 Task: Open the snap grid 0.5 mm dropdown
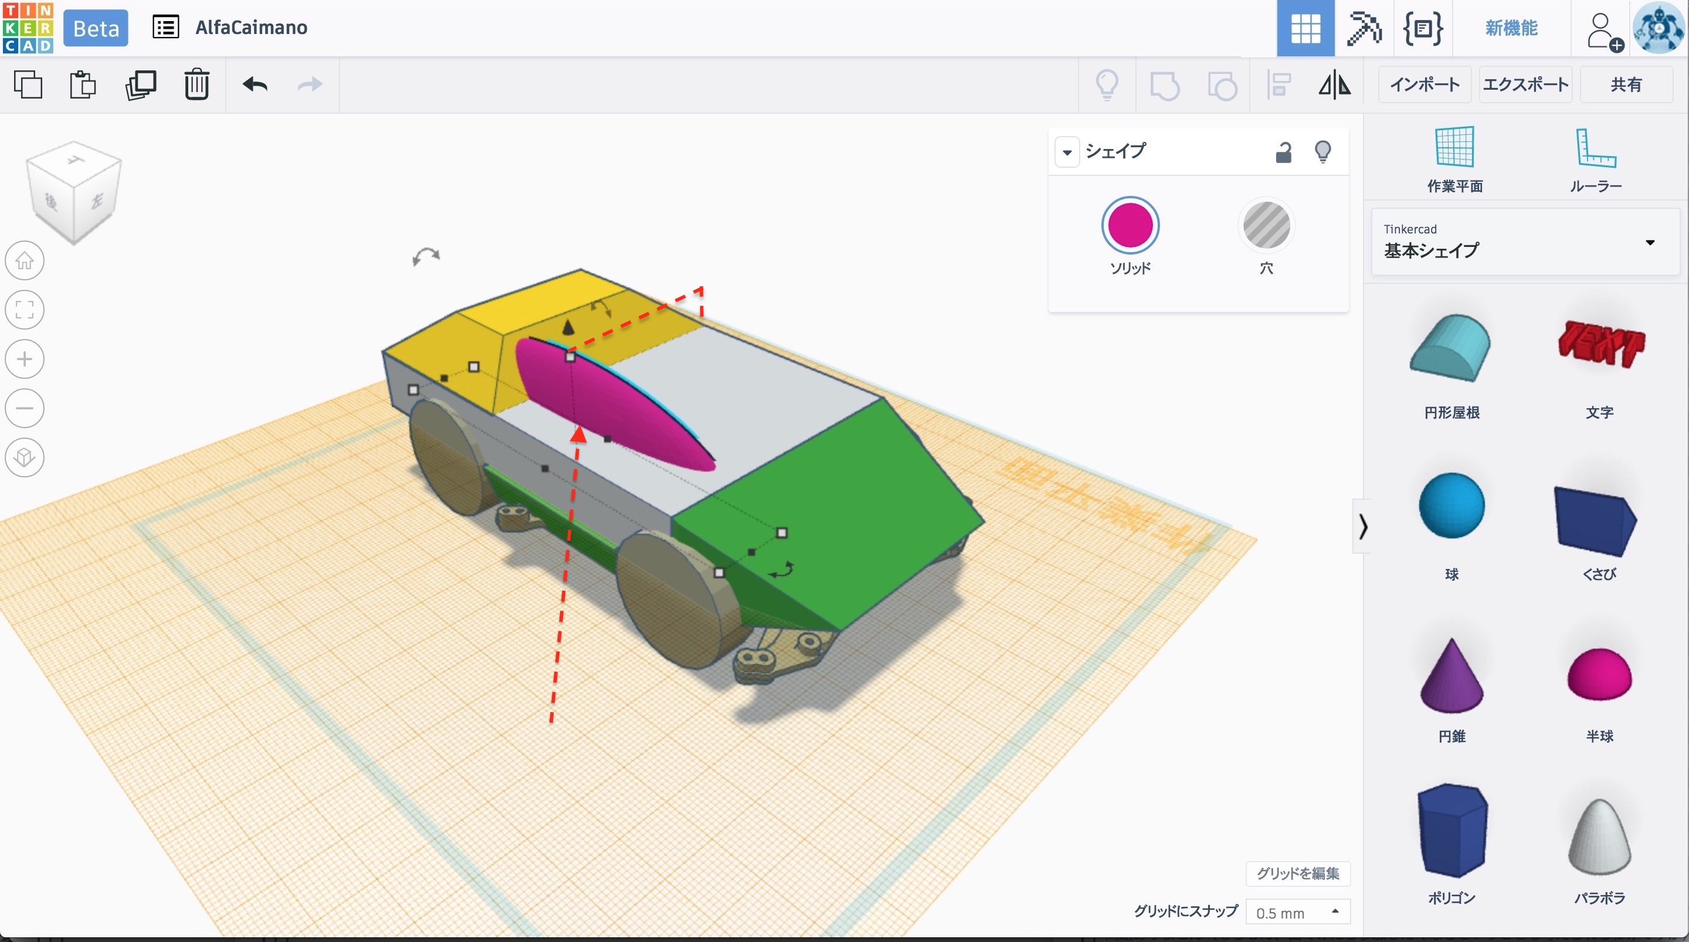tap(1297, 912)
